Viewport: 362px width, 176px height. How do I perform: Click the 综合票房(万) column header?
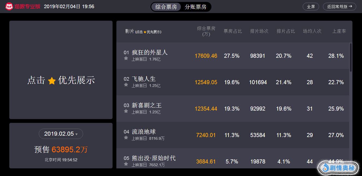click(206, 31)
